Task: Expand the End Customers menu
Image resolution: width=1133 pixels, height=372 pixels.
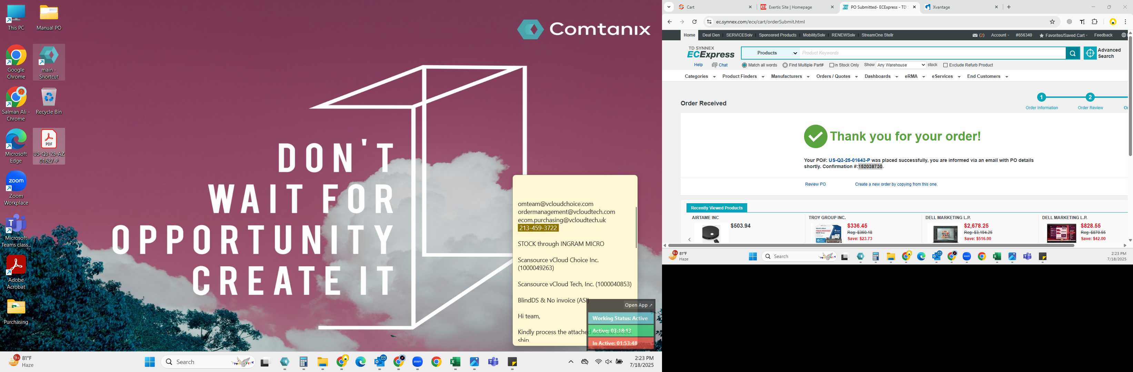Action: (987, 76)
